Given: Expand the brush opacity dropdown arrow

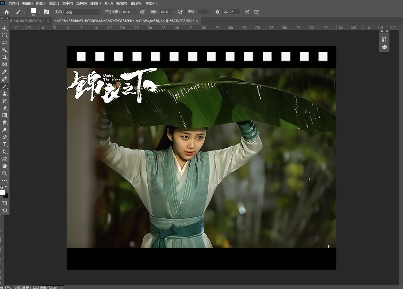Looking at the screenshot, I should pos(135,12).
